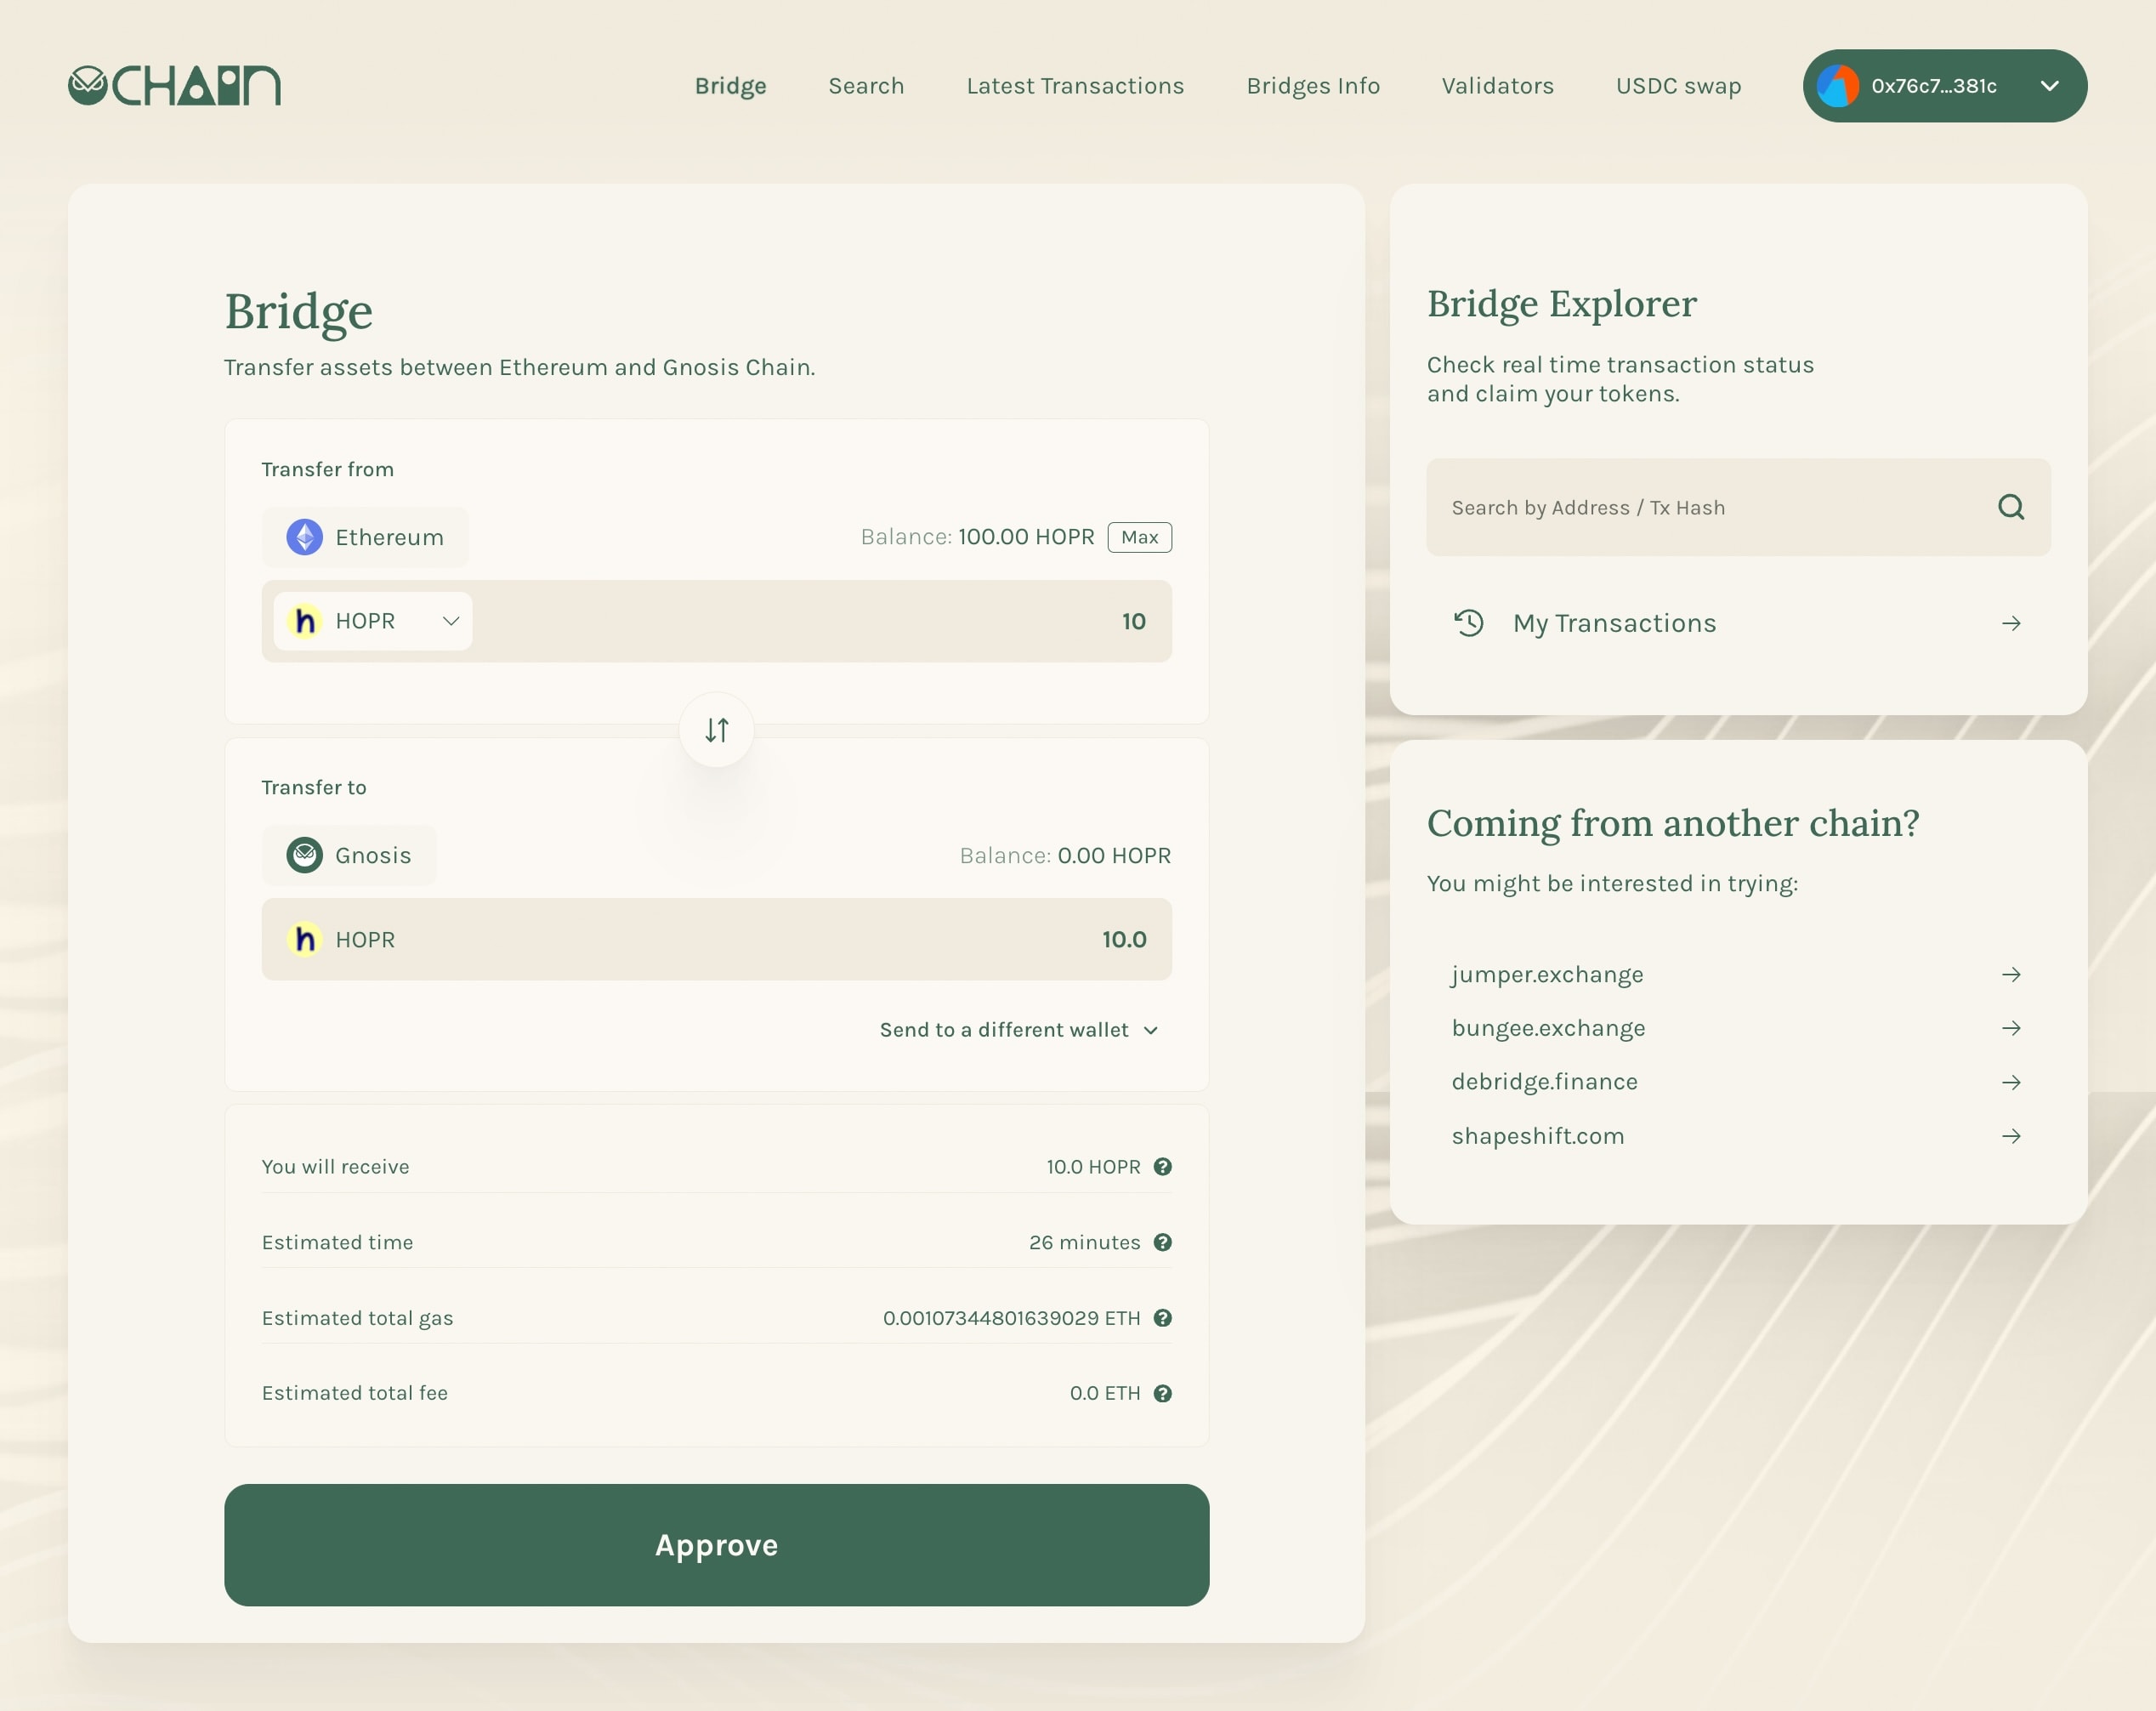2156x1711 pixels.
Task: Select the Latest Transactions tab
Action: [x=1075, y=84]
